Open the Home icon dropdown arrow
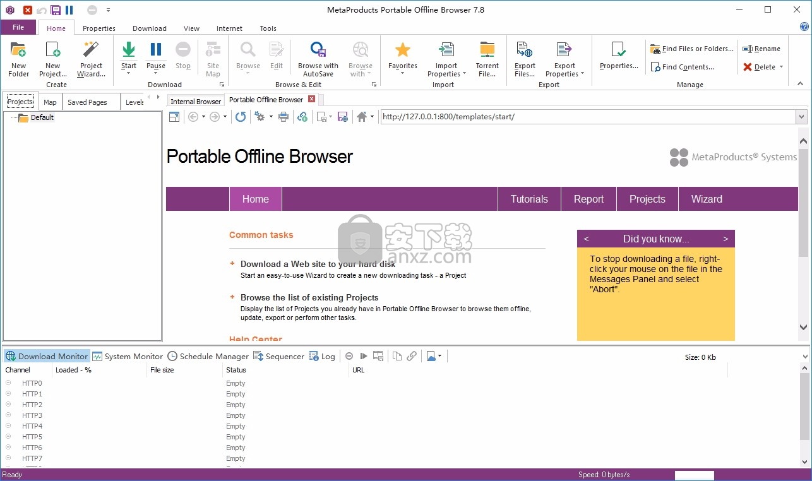 pyautogui.click(x=372, y=117)
